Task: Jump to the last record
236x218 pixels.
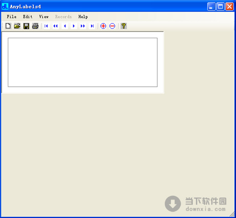Action: [x=92, y=26]
